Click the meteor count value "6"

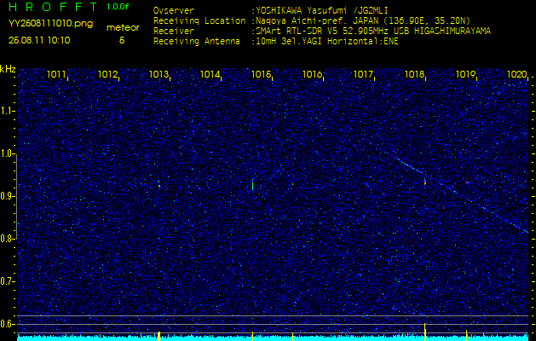coord(122,40)
